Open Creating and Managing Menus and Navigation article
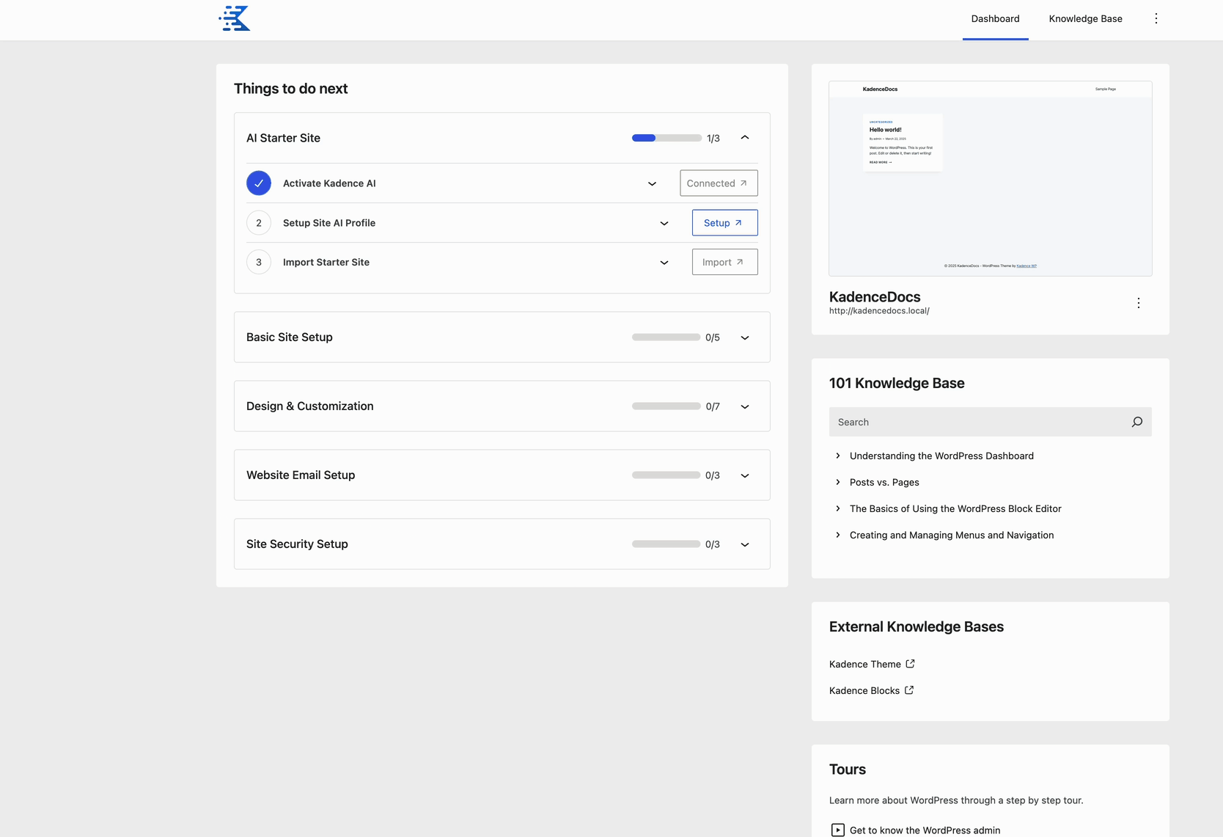 click(952, 535)
